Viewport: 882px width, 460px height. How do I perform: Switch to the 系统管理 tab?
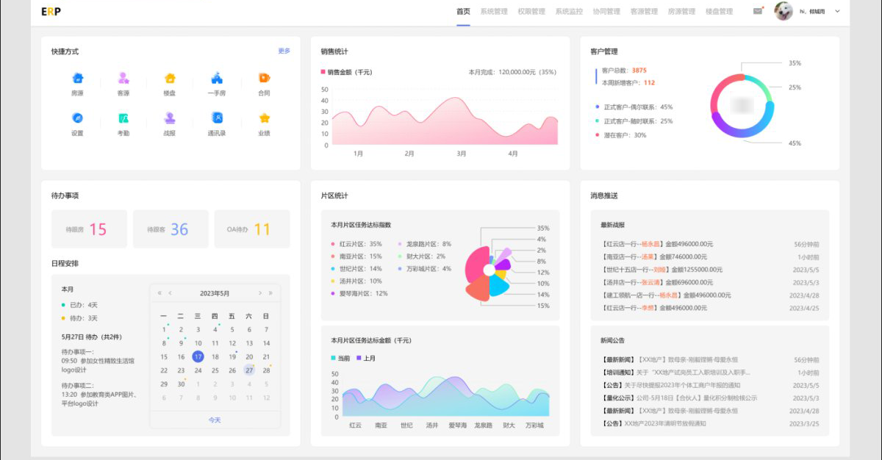[x=494, y=12]
